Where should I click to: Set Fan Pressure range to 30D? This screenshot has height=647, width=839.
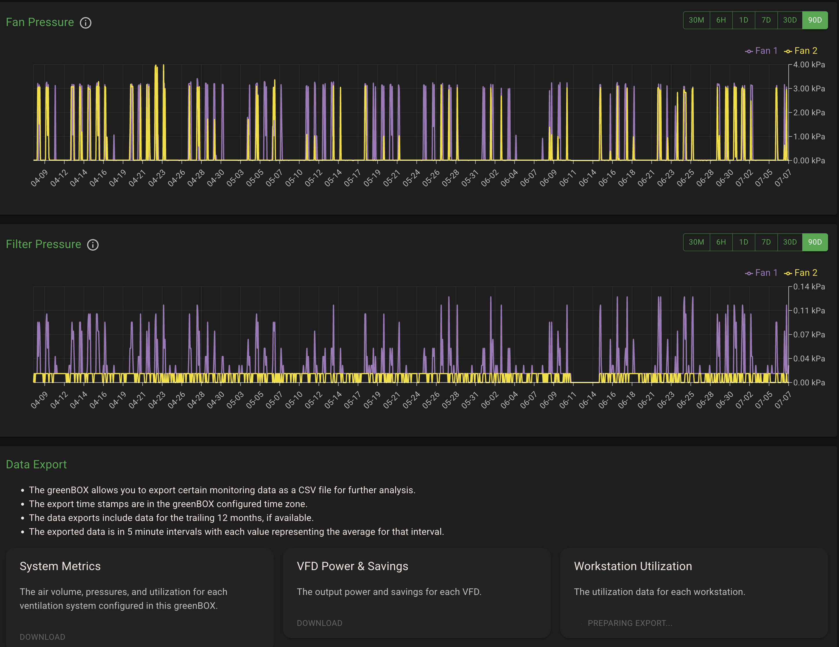[790, 20]
